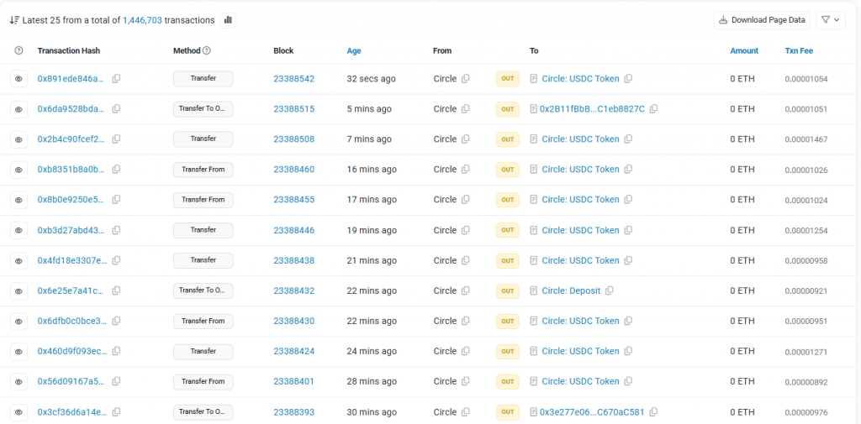861x424 pixels.
Task: Preview transaction 0xb8351b8a0b with eye icon
Action: pos(18,170)
